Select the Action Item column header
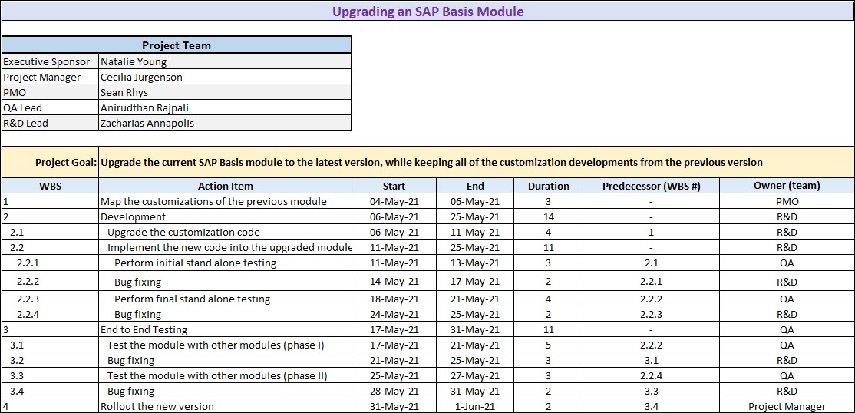The height and width of the screenshot is (413, 855). (x=225, y=186)
